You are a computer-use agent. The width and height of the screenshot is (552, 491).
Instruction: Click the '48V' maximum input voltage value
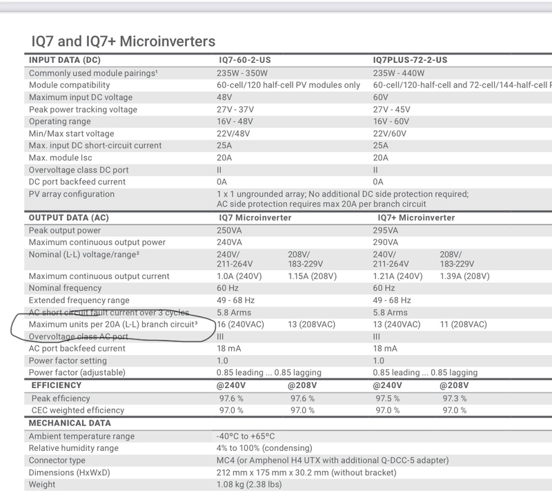[x=224, y=97]
